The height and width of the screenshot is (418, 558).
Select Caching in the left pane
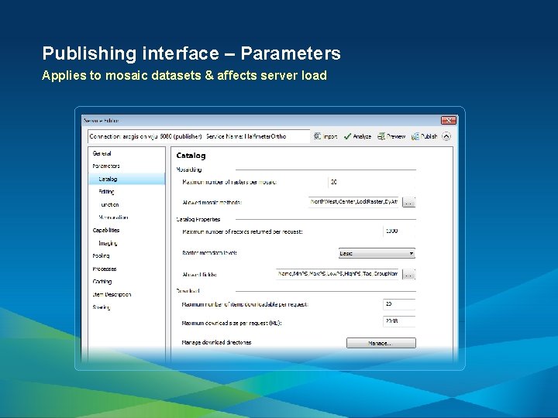[102, 282]
